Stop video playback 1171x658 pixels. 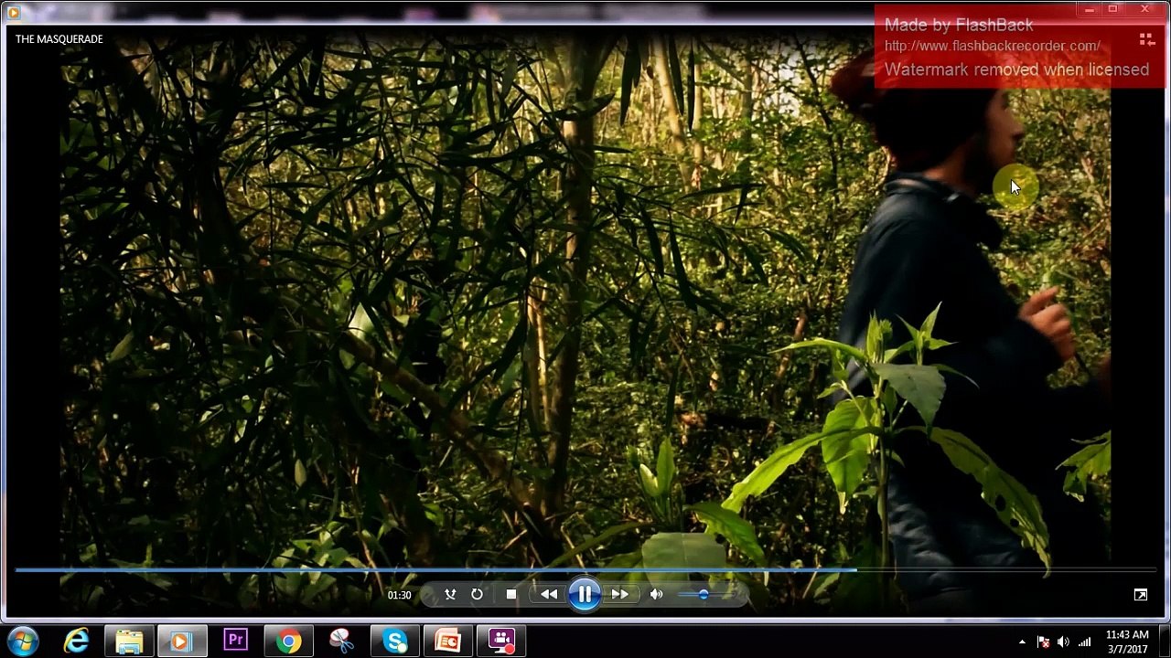click(x=511, y=595)
